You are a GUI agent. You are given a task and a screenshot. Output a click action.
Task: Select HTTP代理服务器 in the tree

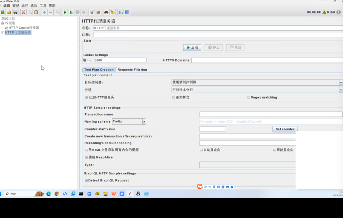coord(18,32)
